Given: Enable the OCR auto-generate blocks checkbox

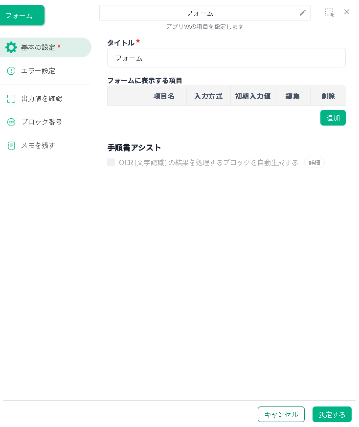Looking at the screenshot, I should click(111, 162).
